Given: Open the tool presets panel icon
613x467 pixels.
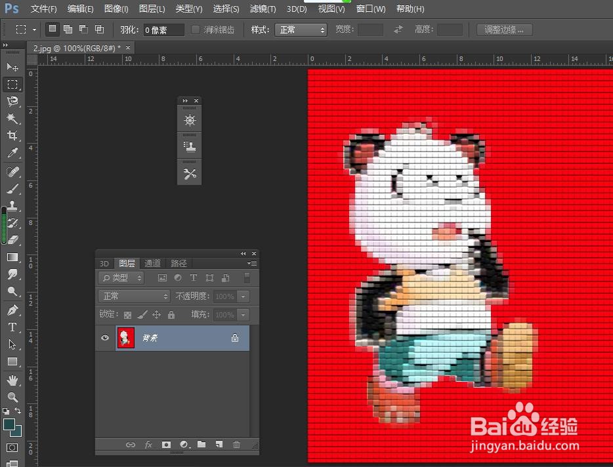Looking at the screenshot, I should tap(190, 174).
